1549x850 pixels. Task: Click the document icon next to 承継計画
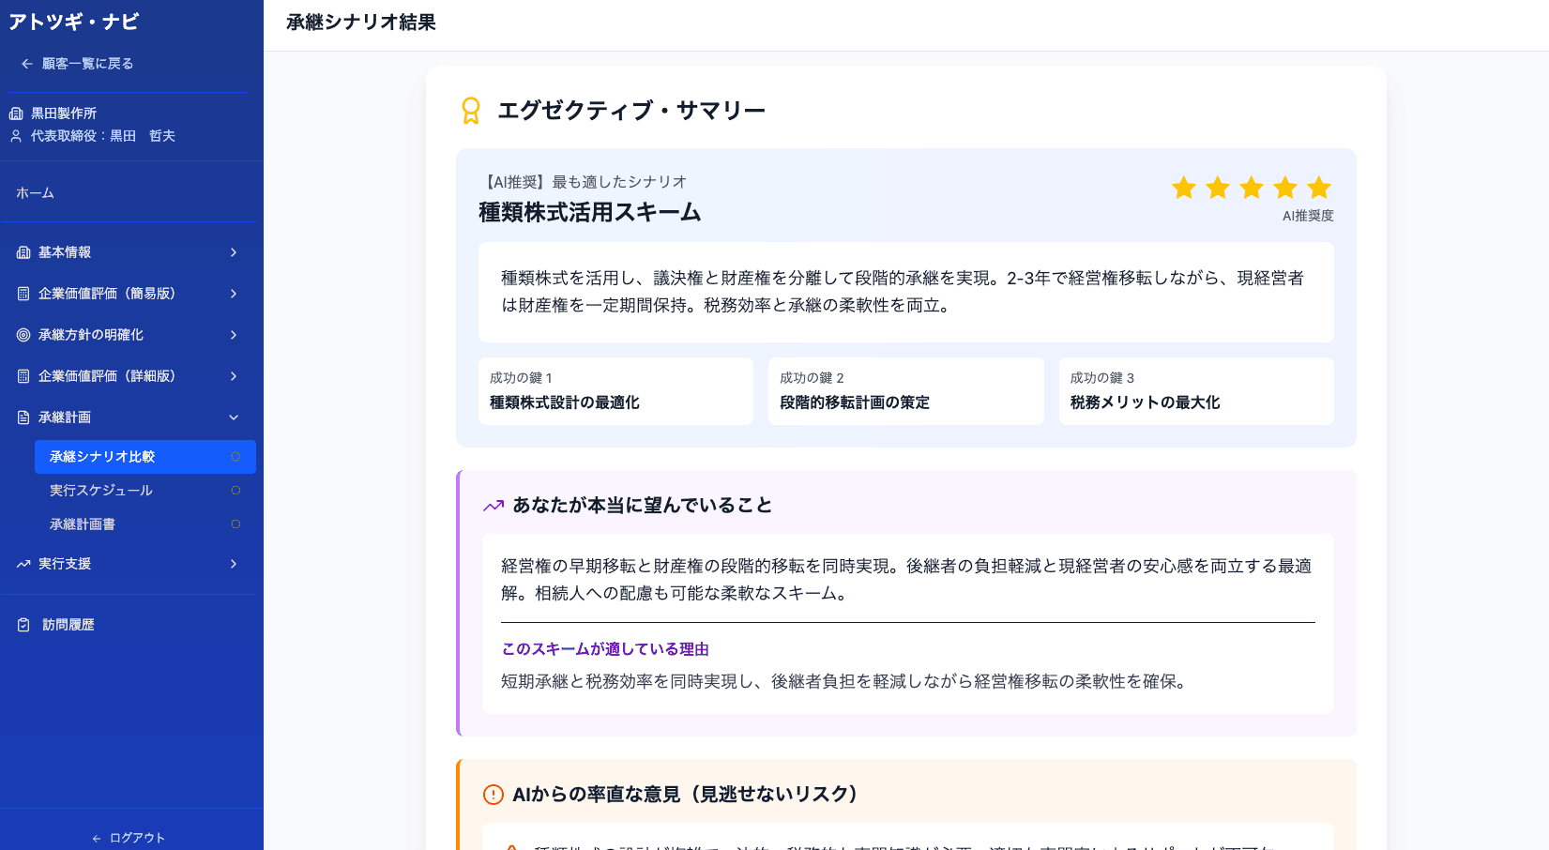(21, 417)
